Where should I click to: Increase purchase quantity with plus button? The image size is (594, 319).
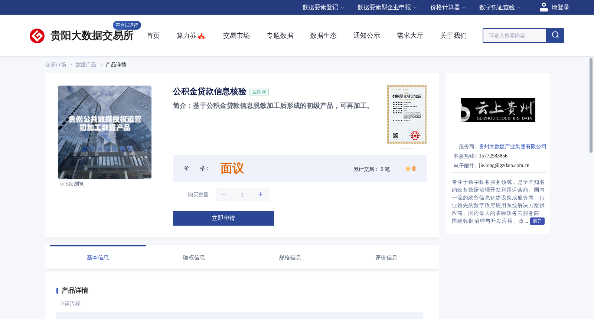point(261,195)
